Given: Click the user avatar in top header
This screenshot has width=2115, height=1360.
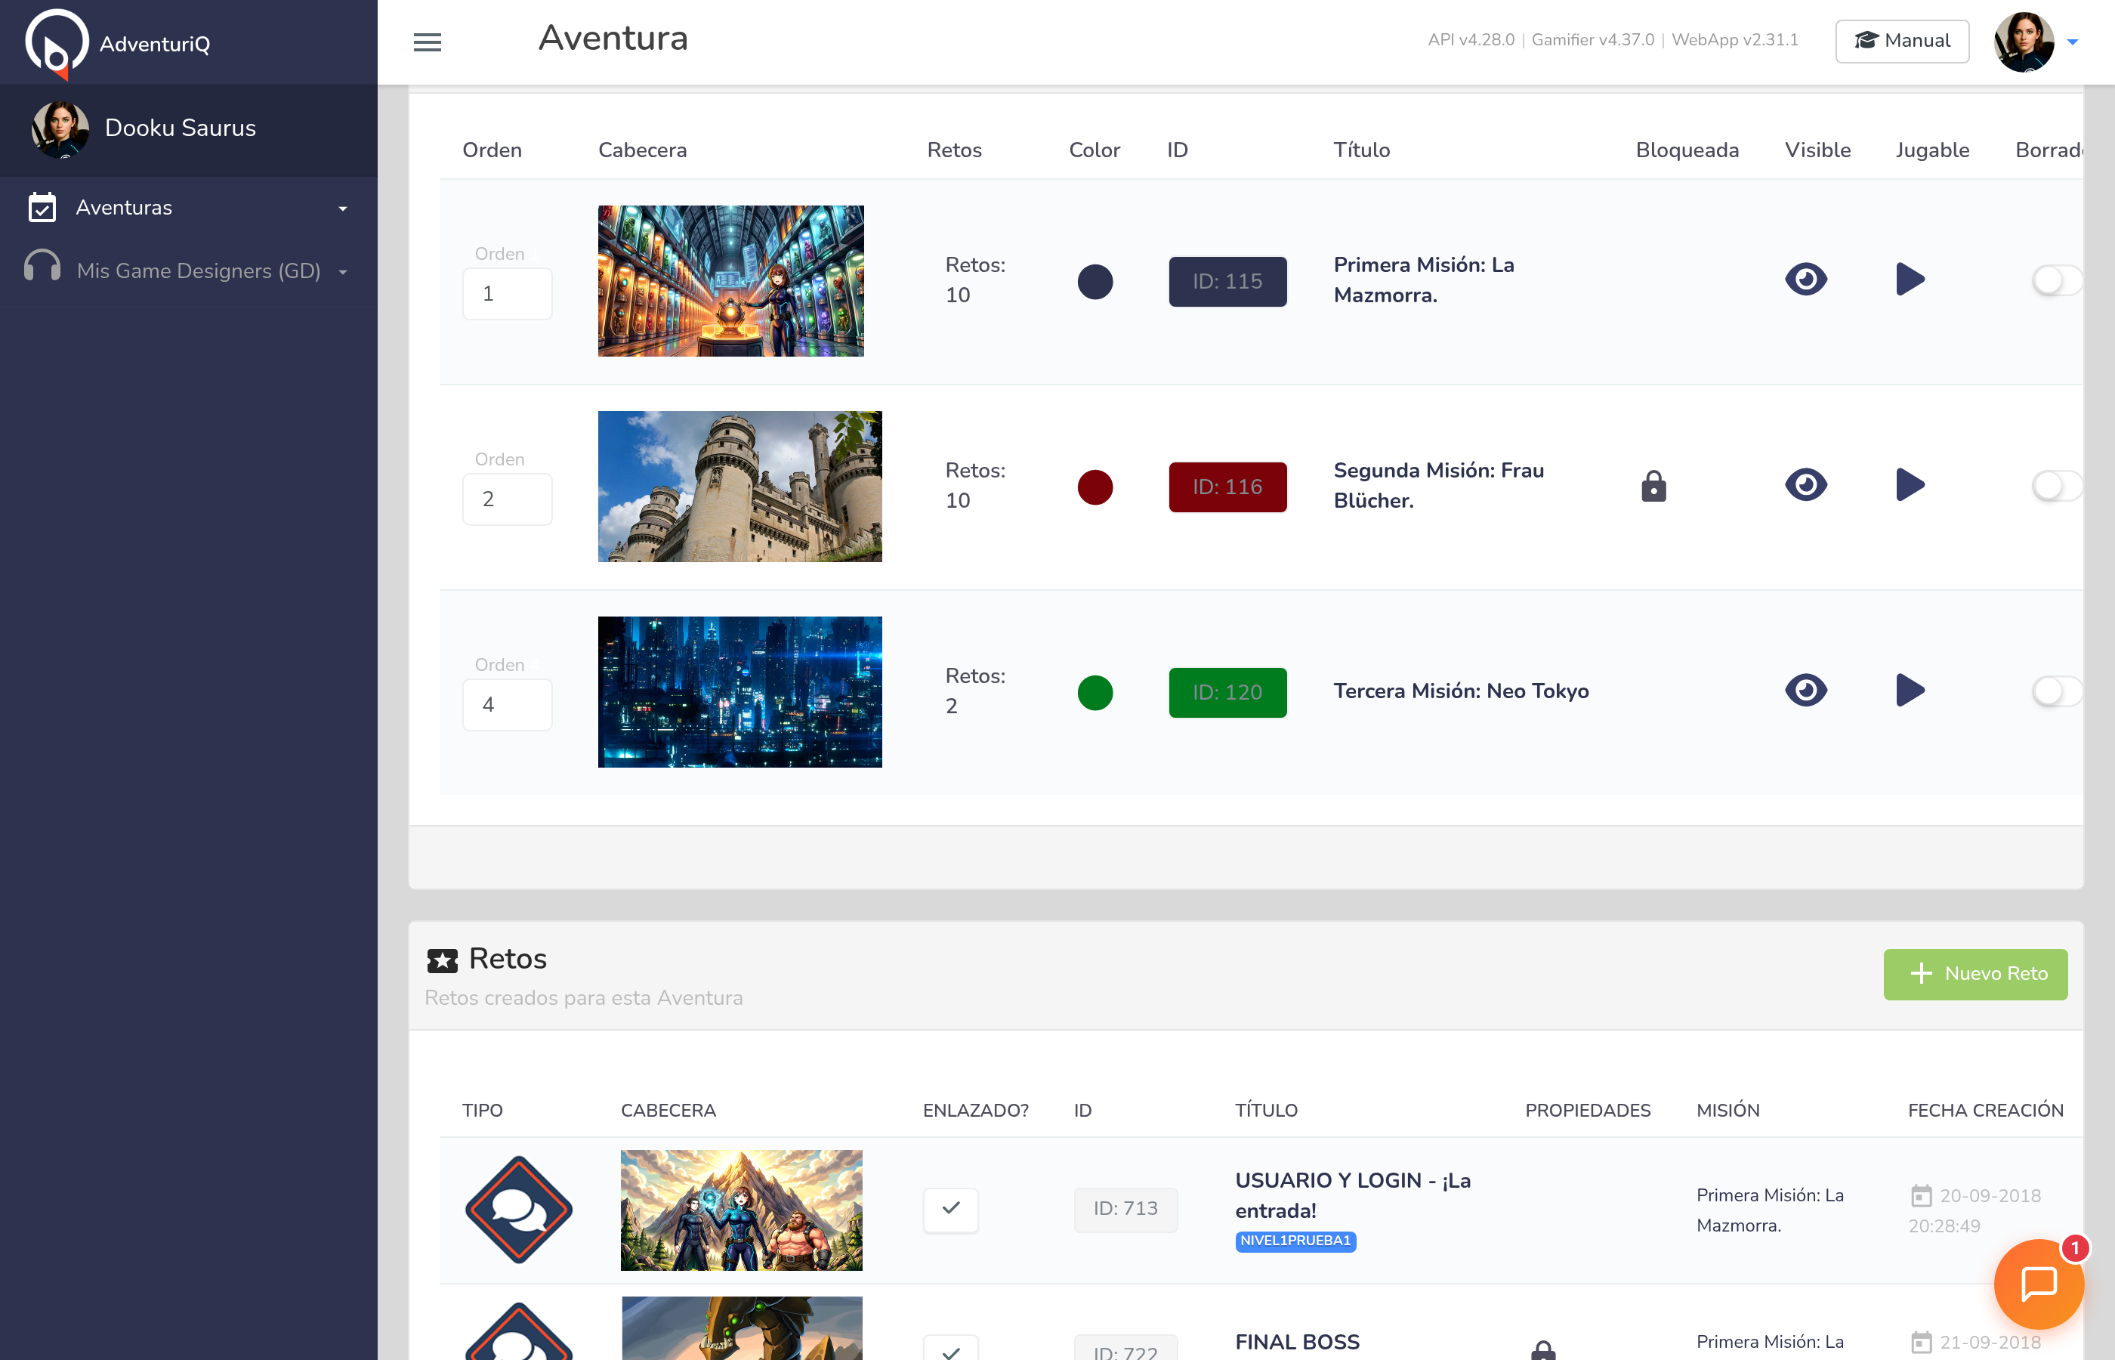Looking at the screenshot, I should (x=2024, y=42).
